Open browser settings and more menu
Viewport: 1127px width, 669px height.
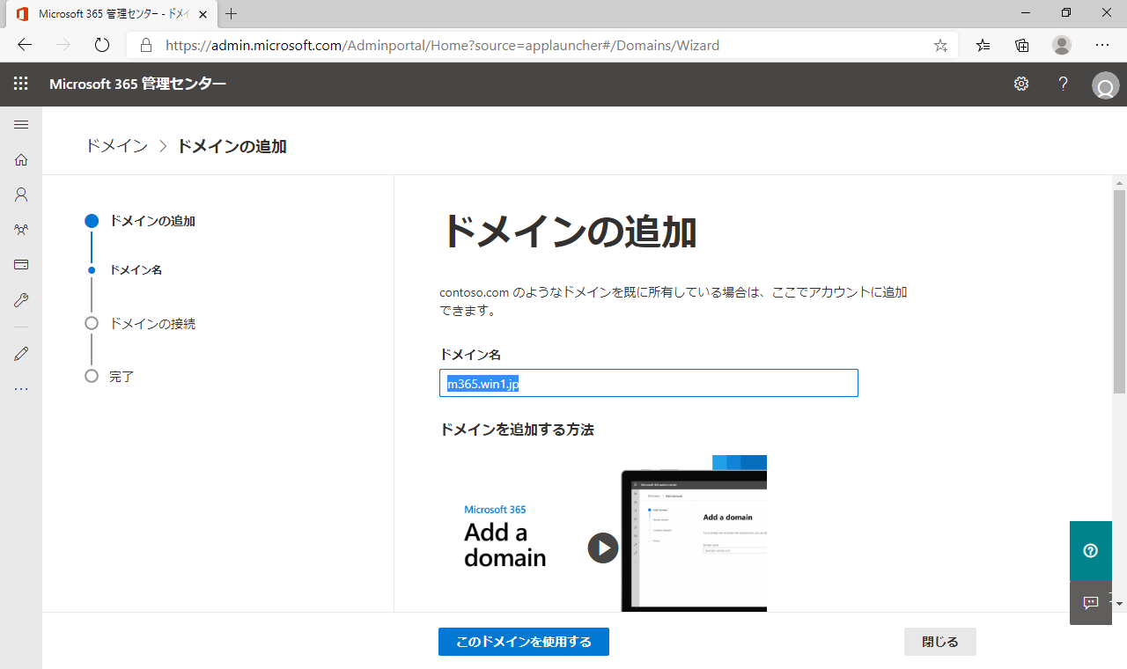(1102, 45)
